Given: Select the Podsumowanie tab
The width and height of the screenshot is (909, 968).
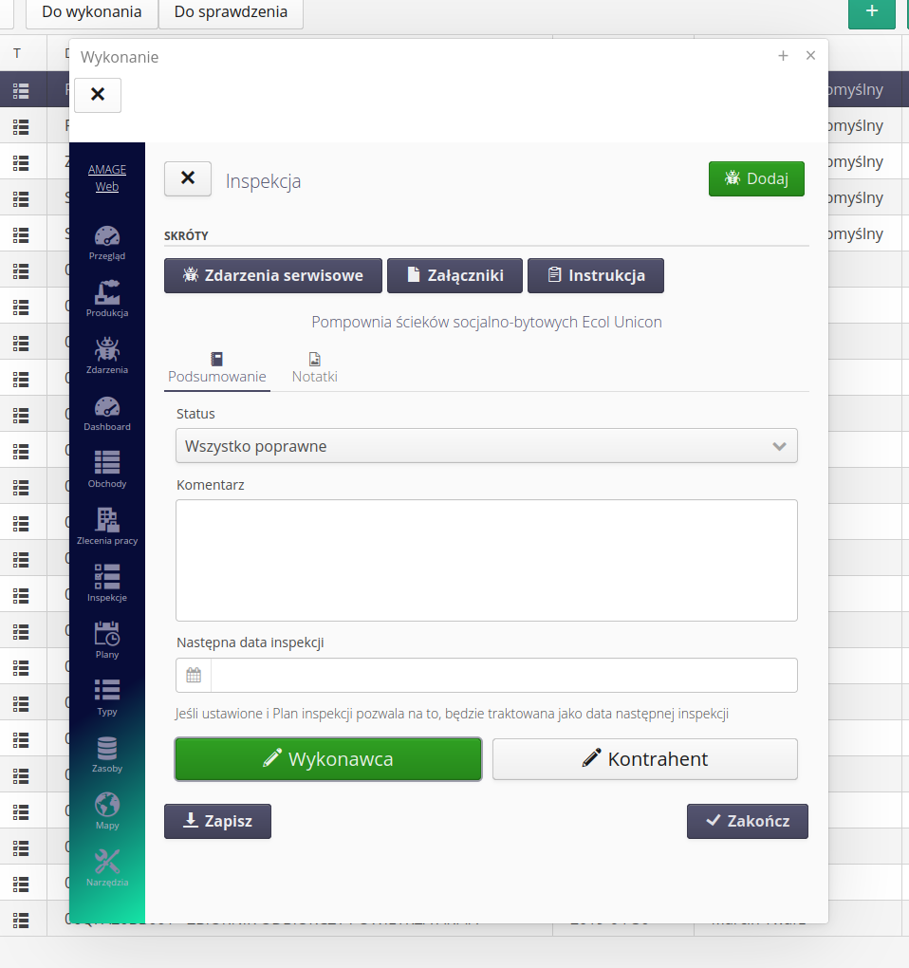Looking at the screenshot, I should [x=216, y=368].
